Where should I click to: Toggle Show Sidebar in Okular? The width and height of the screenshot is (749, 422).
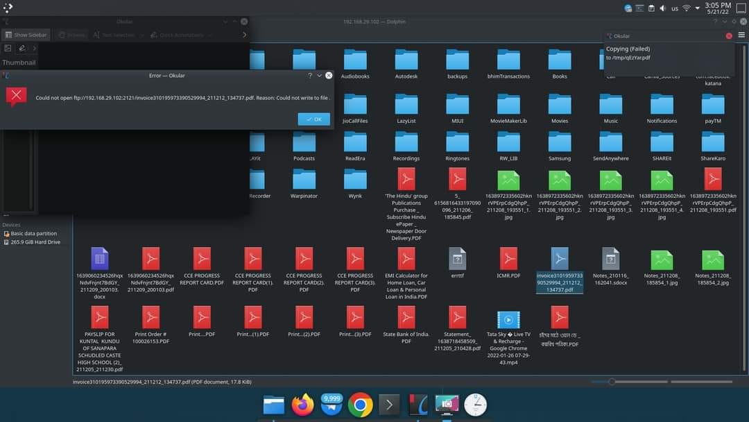[x=26, y=35]
